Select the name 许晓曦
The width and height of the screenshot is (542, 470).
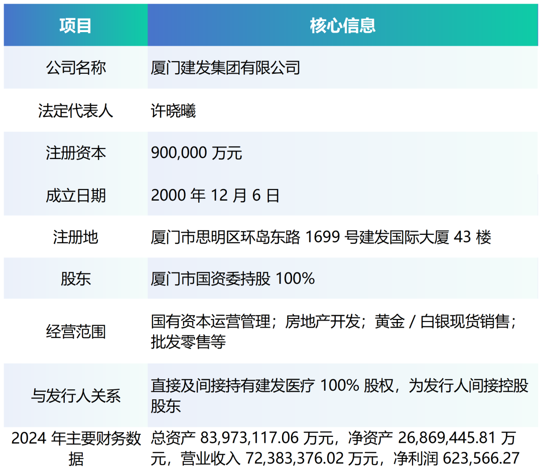173,110
